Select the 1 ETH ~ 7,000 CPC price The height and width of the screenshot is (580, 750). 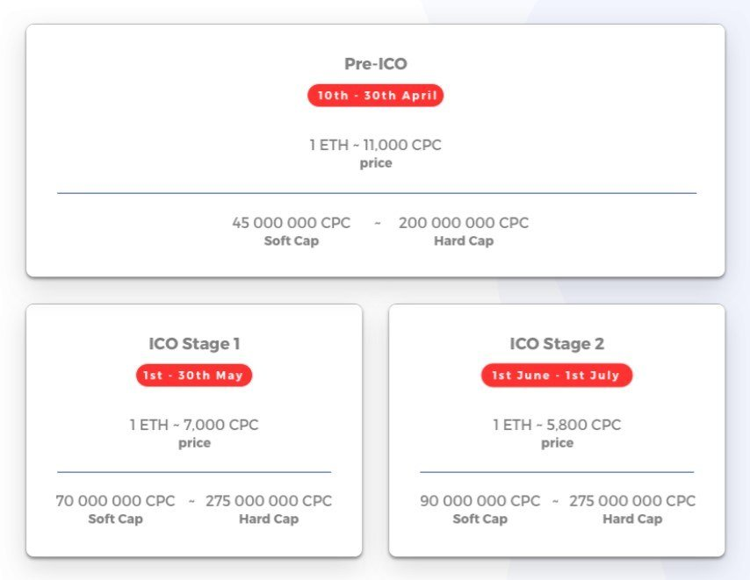(x=194, y=425)
